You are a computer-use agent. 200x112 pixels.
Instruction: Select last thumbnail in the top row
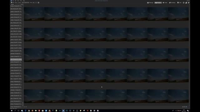pyautogui.click(x=178, y=14)
